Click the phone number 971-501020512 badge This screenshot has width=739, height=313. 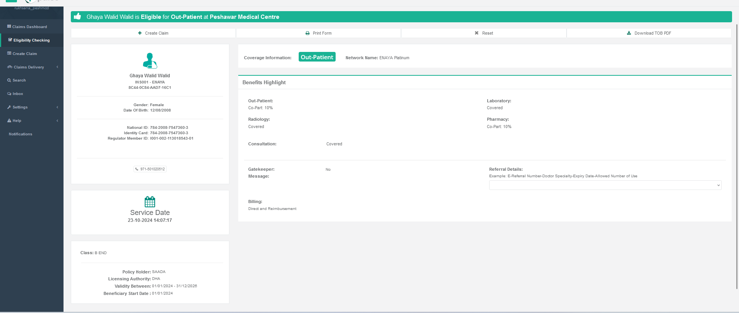150,169
